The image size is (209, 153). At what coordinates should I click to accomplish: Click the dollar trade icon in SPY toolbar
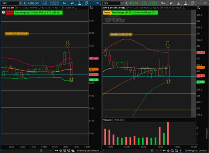[x=178, y=3]
